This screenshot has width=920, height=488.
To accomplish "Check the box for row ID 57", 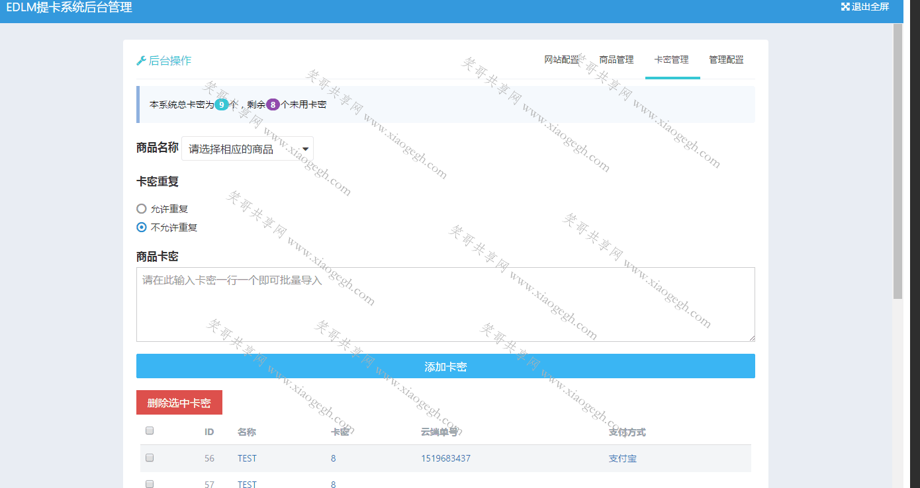I will pos(150,484).
